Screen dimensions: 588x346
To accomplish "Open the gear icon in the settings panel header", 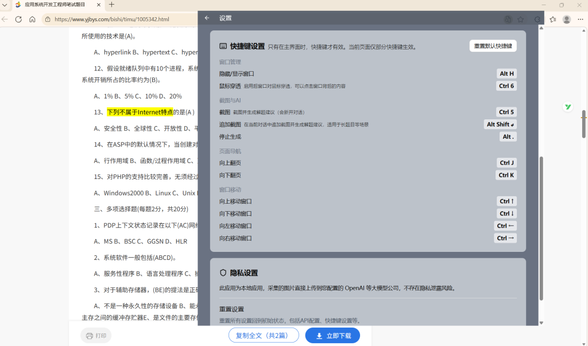I will coord(537,19).
